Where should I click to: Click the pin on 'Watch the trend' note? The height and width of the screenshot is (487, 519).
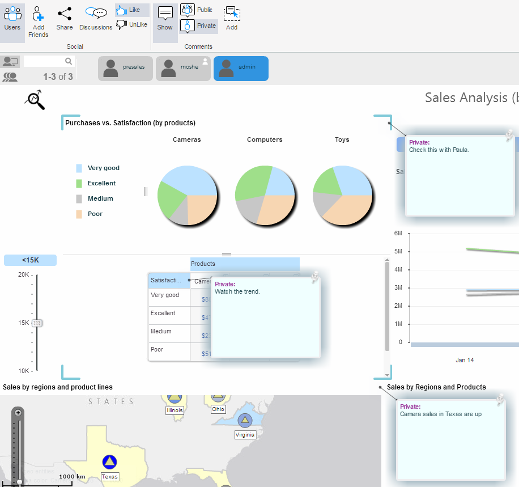coord(315,277)
